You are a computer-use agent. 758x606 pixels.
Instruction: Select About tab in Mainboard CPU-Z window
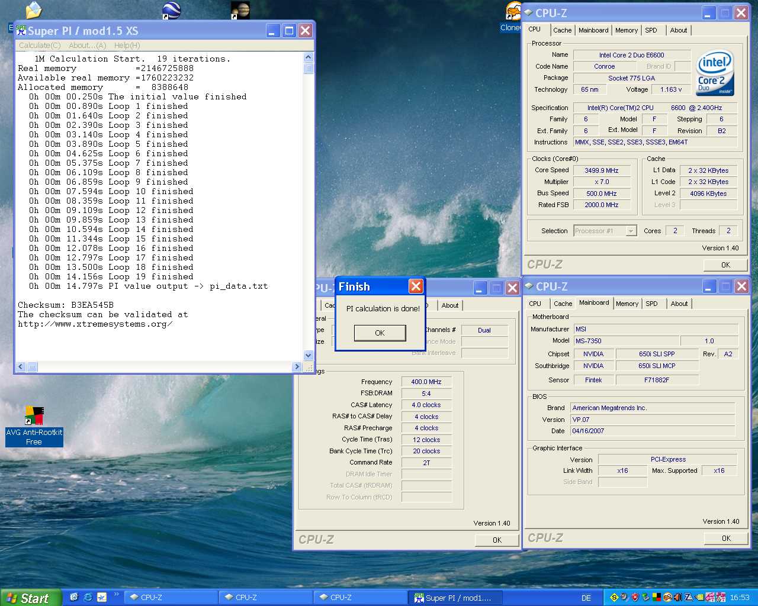[679, 304]
